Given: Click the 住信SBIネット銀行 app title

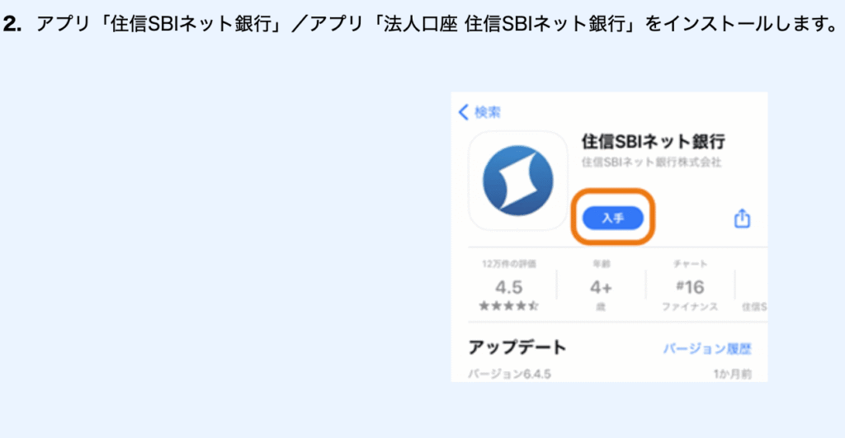Looking at the screenshot, I should pyautogui.click(x=654, y=141).
